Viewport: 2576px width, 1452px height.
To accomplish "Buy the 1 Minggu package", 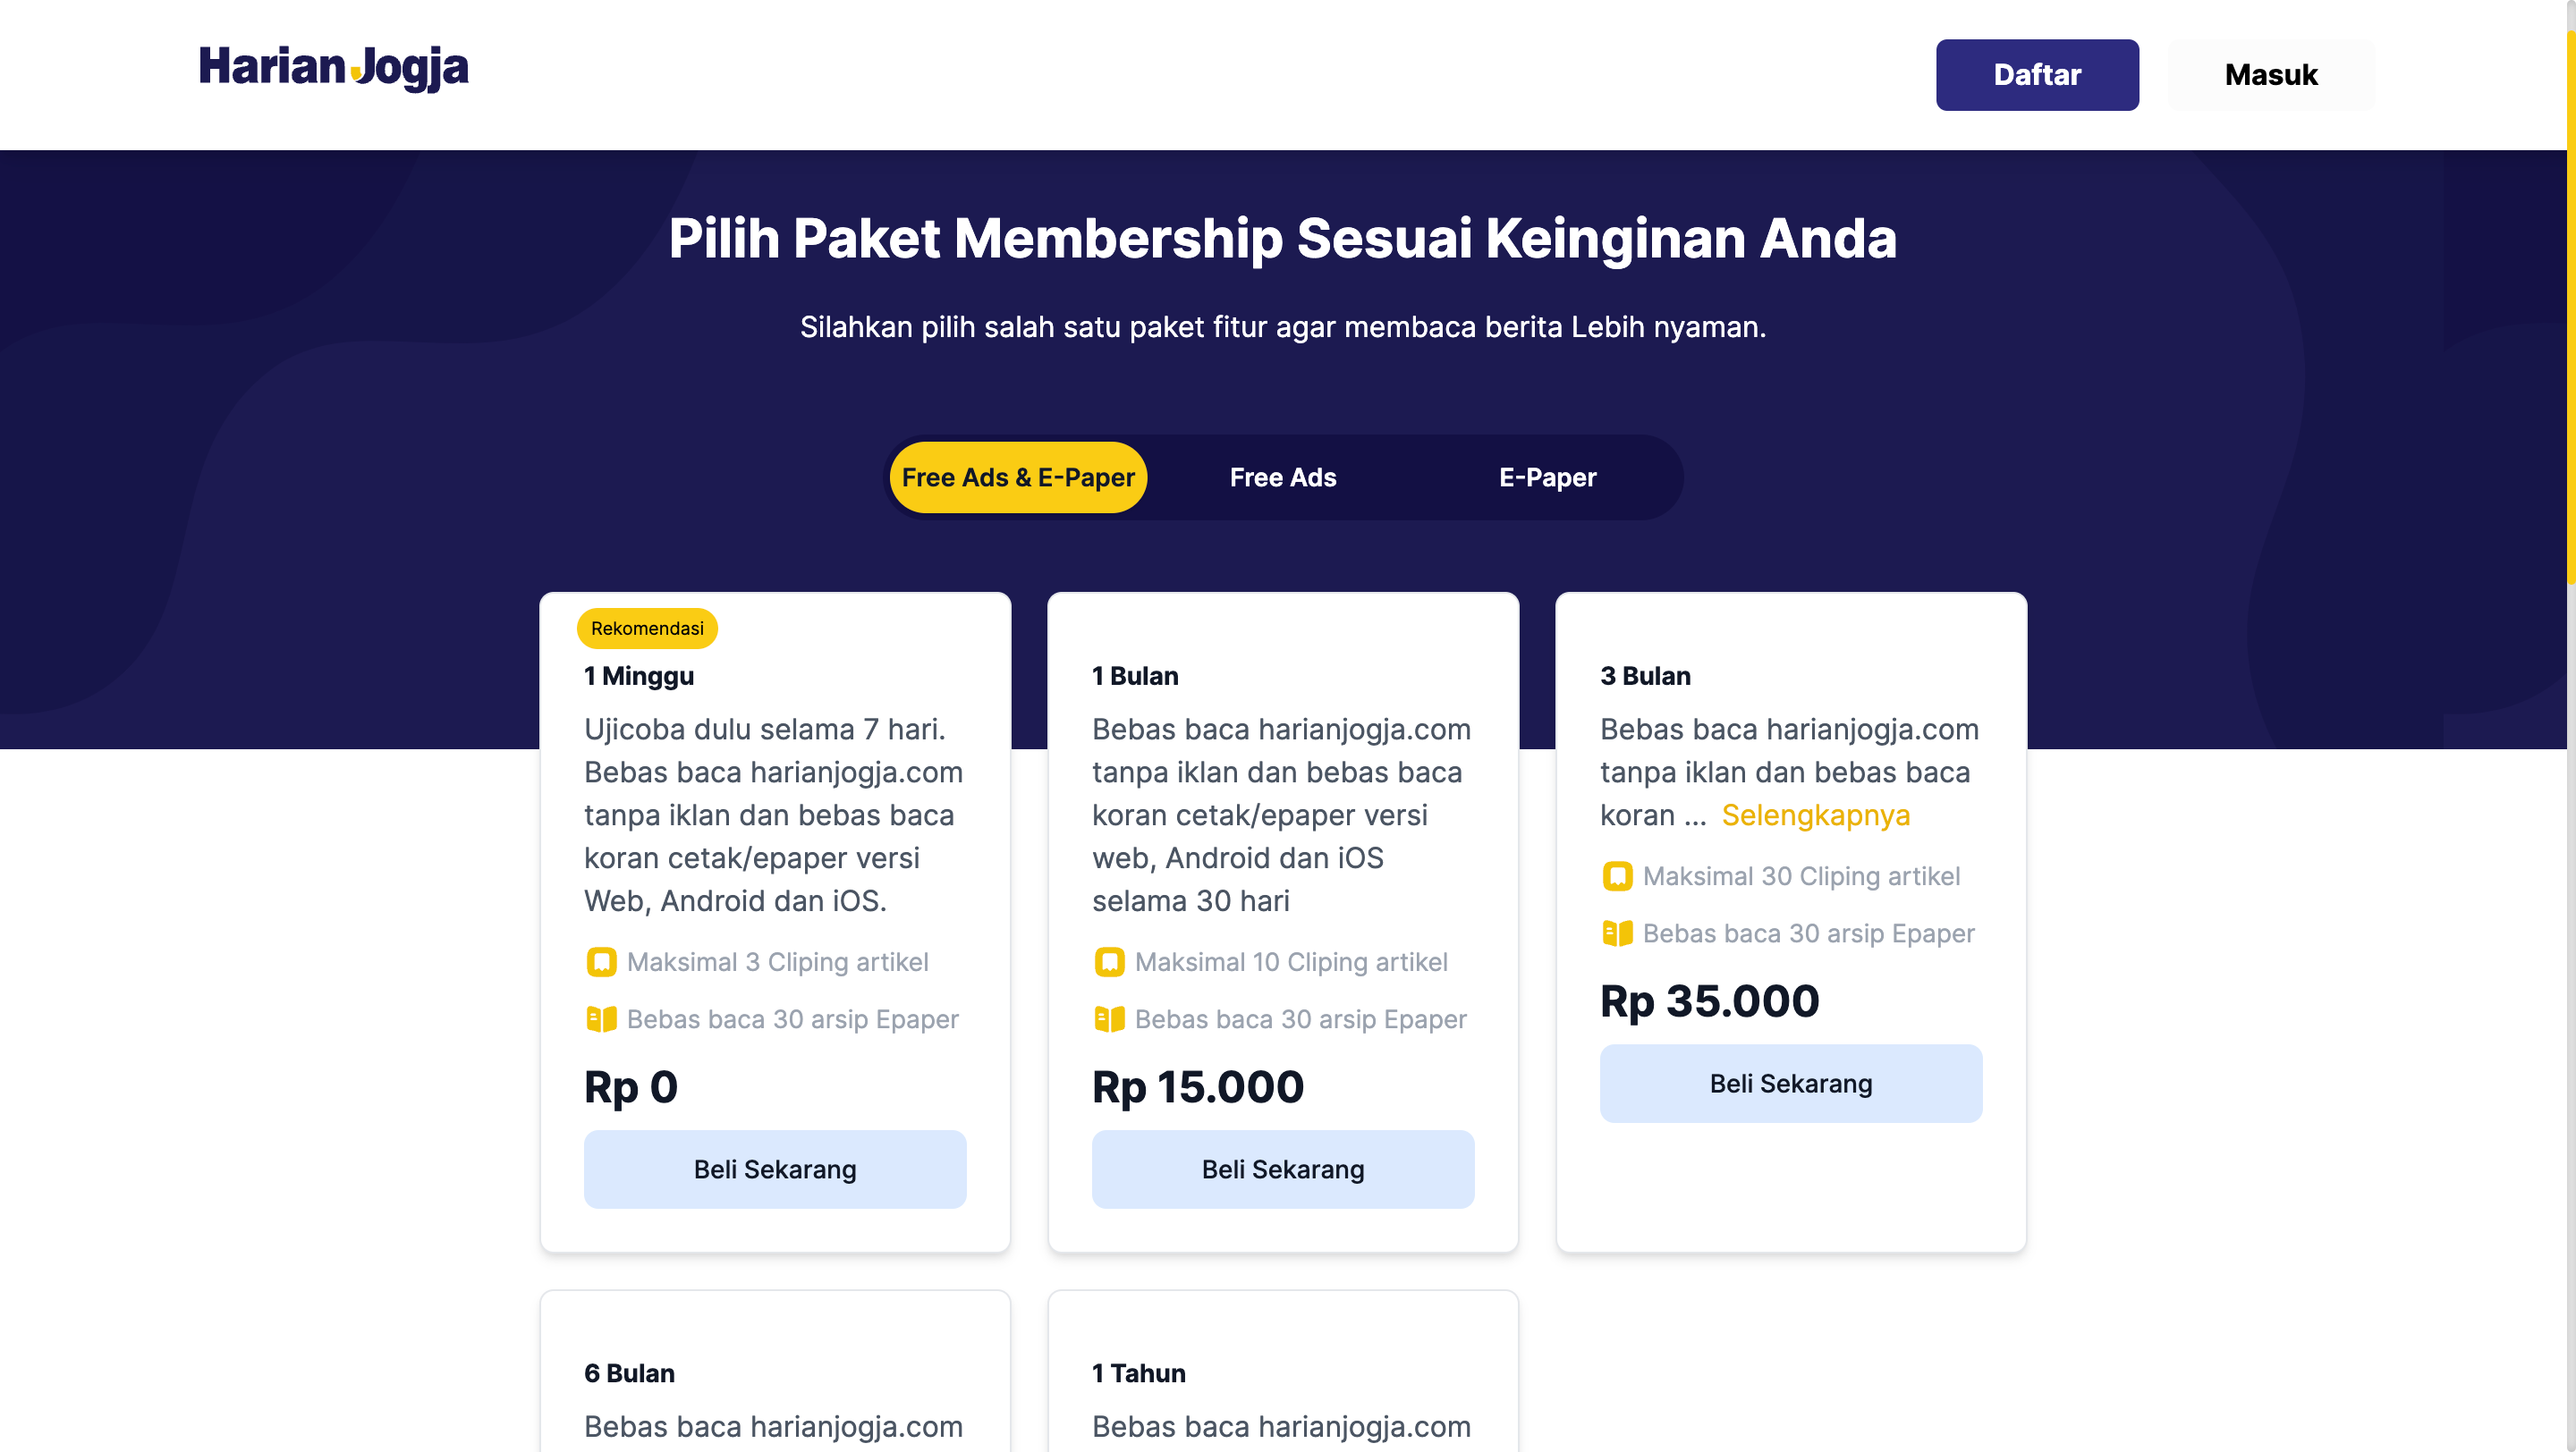I will [x=775, y=1169].
